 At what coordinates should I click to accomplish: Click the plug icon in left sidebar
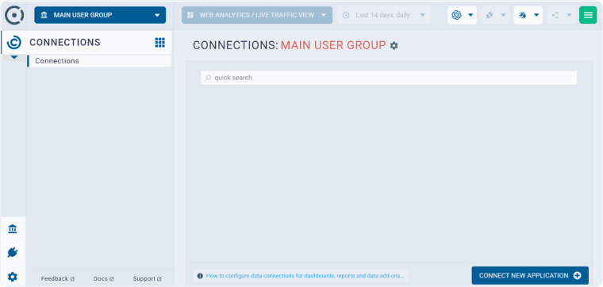(x=13, y=252)
